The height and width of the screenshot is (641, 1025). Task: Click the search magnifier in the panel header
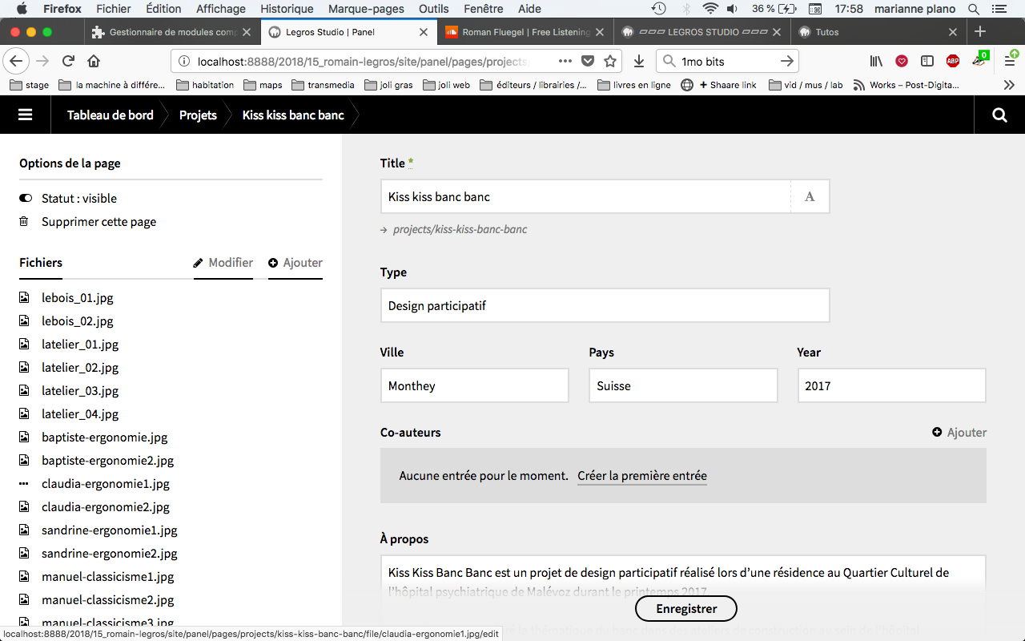999,115
